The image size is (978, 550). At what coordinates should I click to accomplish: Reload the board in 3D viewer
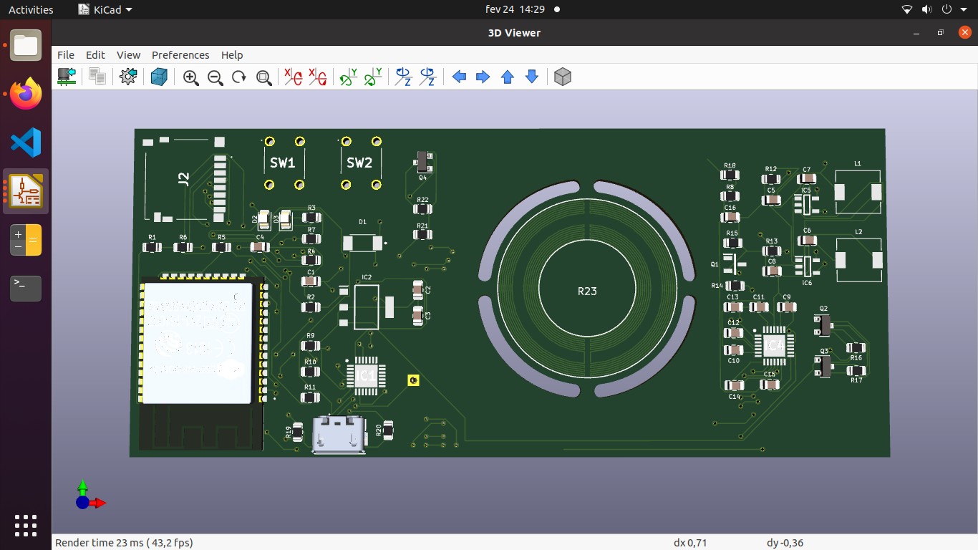(67, 77)
